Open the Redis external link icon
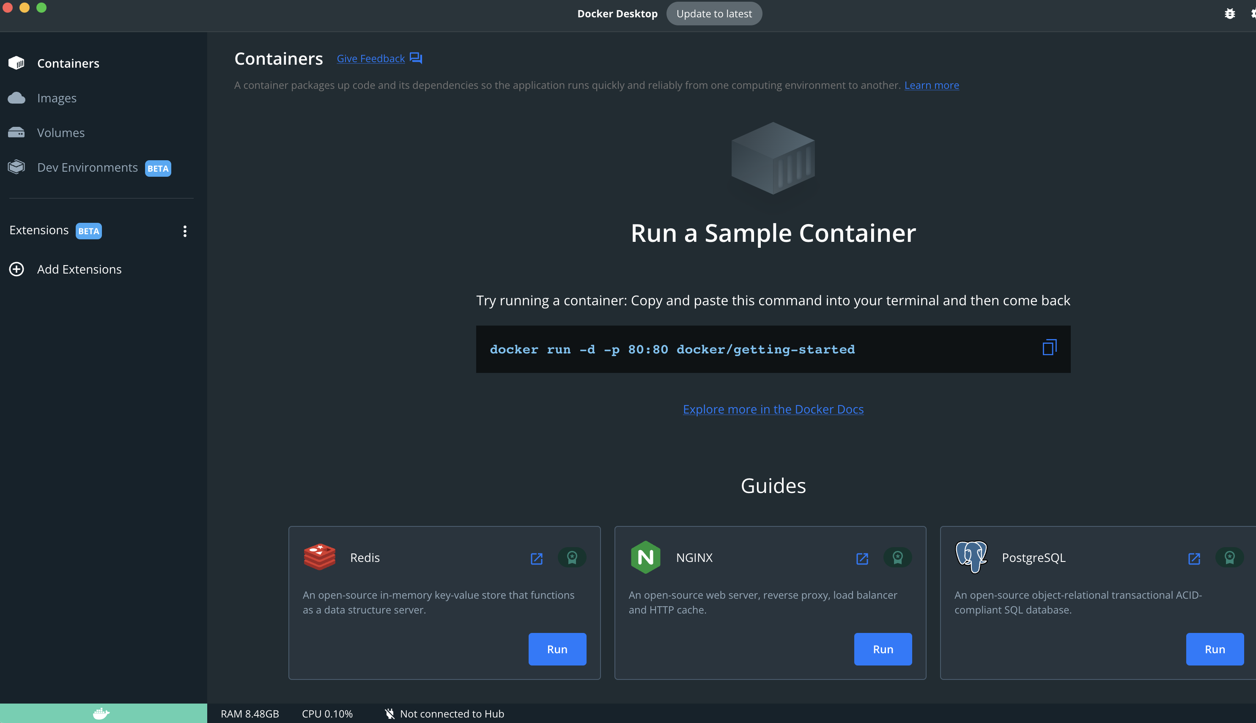 coord(536,559)
